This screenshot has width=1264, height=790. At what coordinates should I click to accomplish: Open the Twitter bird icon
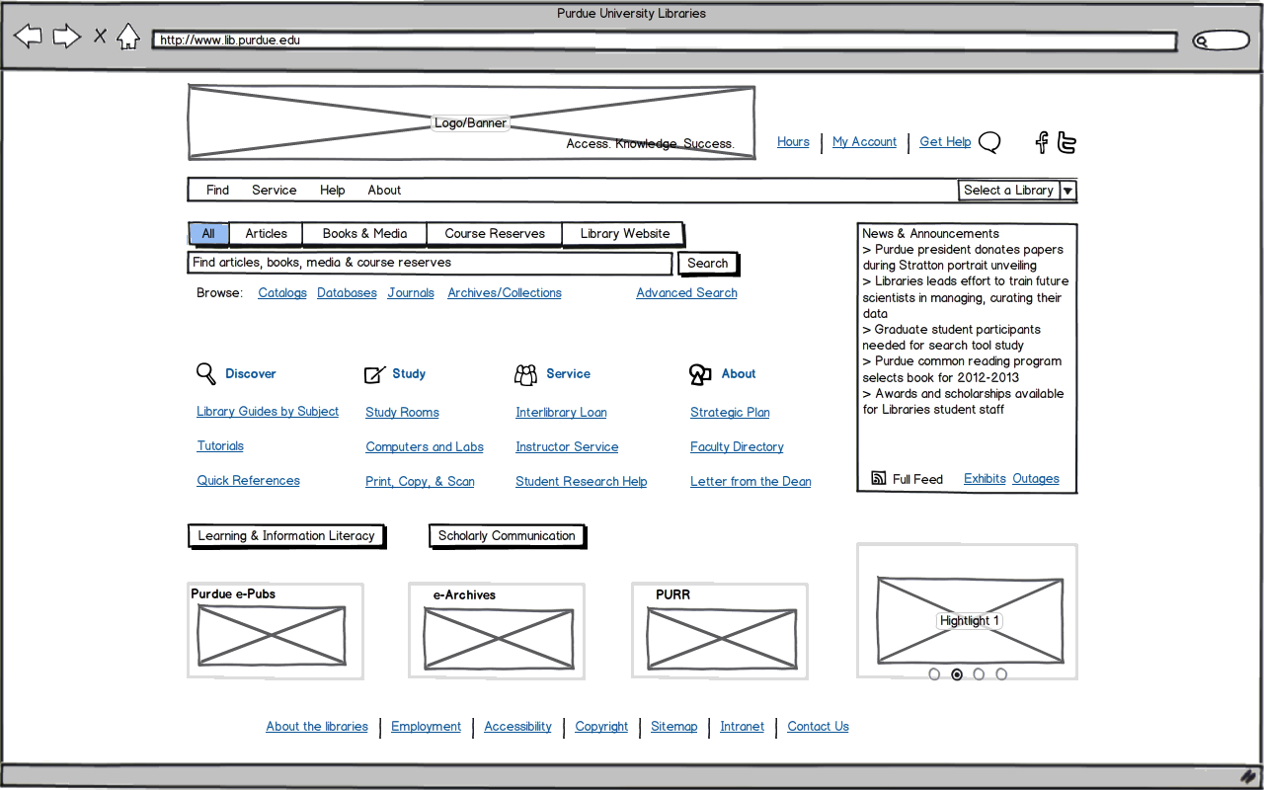pyautogui.click(x=1066, y=142)
